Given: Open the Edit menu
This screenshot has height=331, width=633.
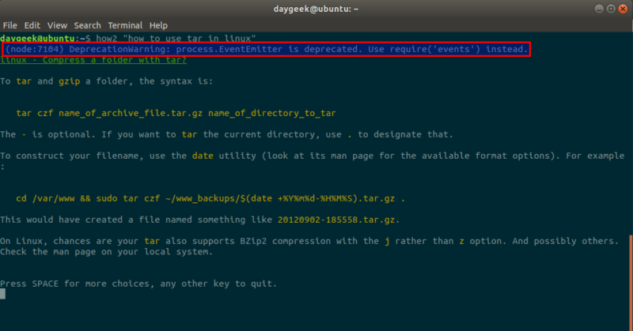Looking at the screenshot, I should pyautogui.click(x=32, y=25).
